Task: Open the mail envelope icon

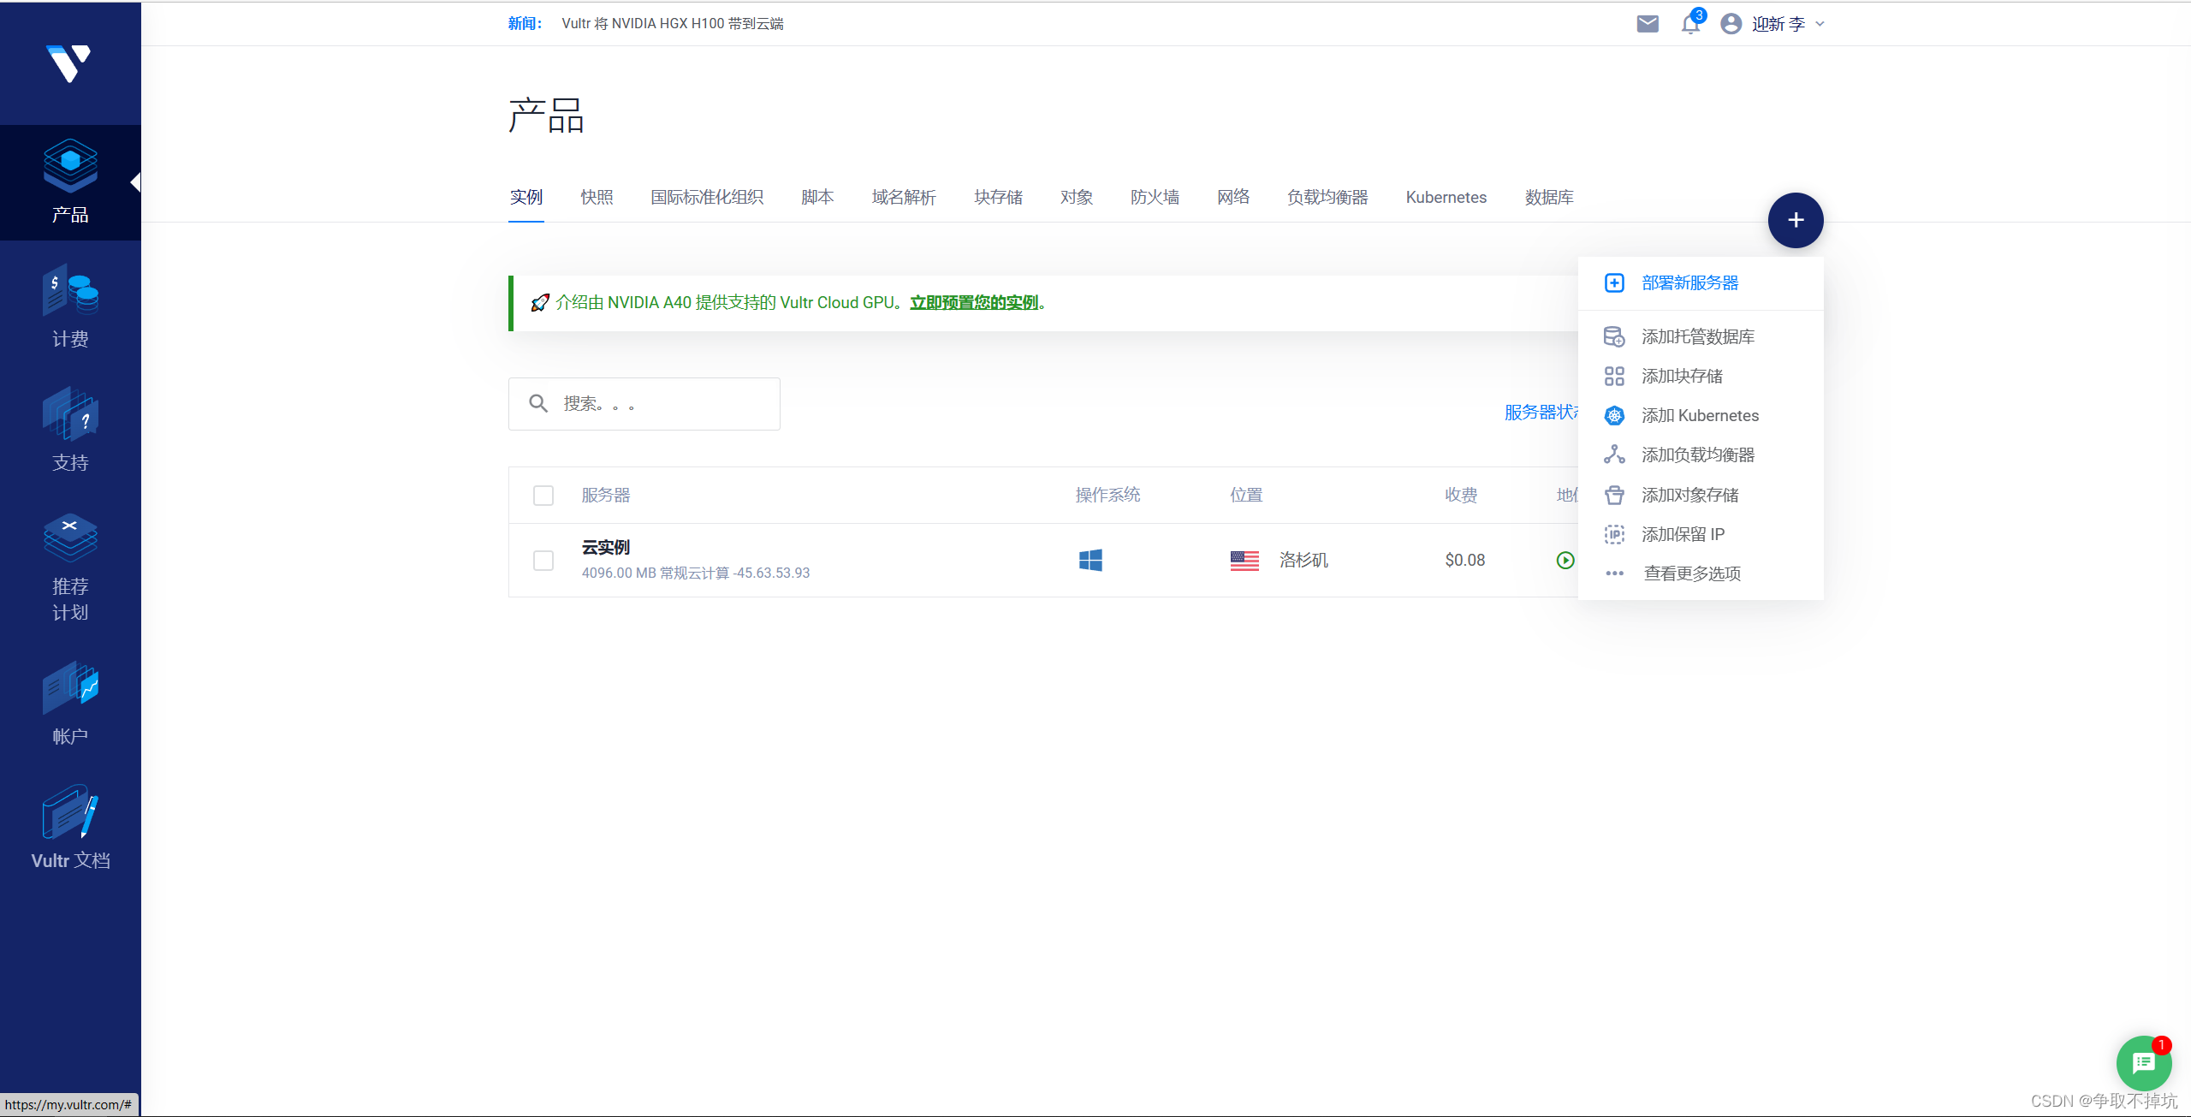Action: (1647, 24)
